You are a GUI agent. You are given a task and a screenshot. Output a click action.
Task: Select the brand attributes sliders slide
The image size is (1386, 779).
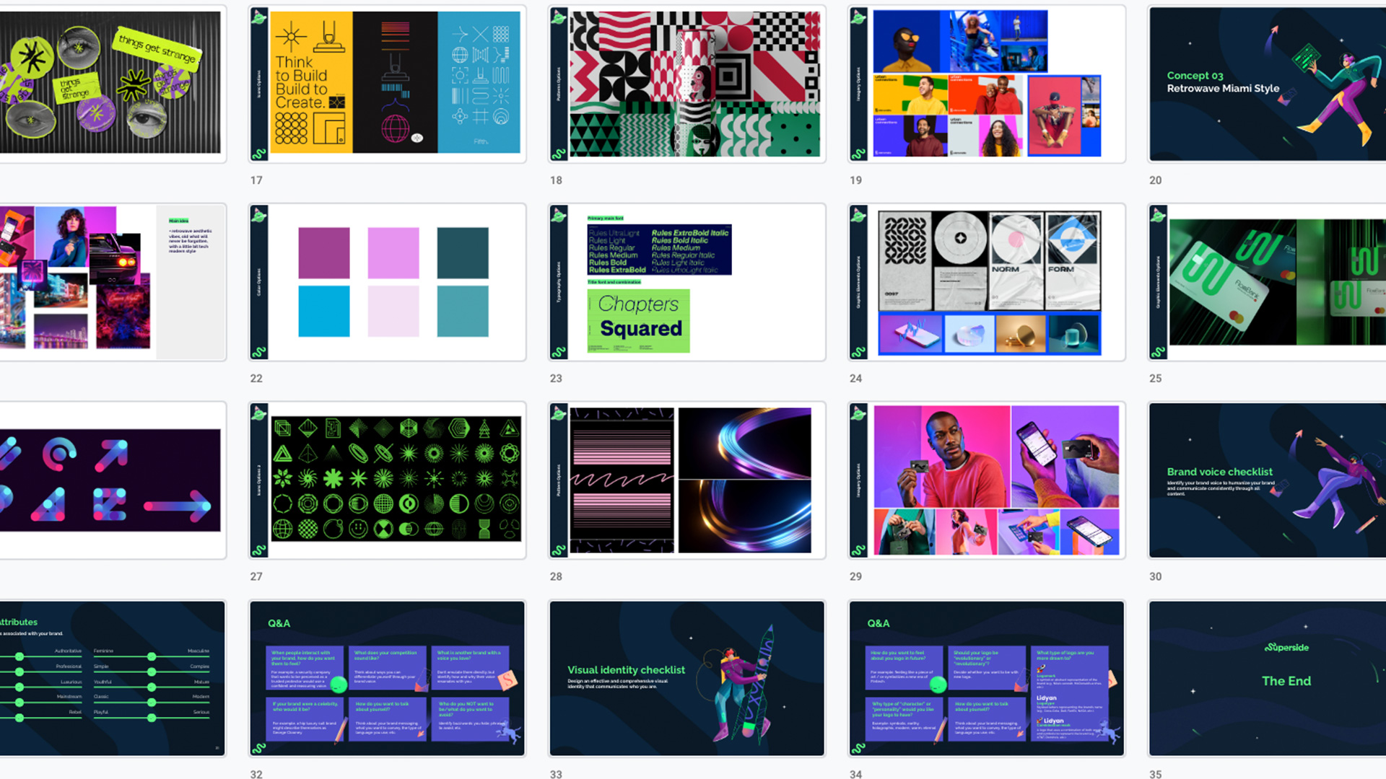(x=112, y=678)
